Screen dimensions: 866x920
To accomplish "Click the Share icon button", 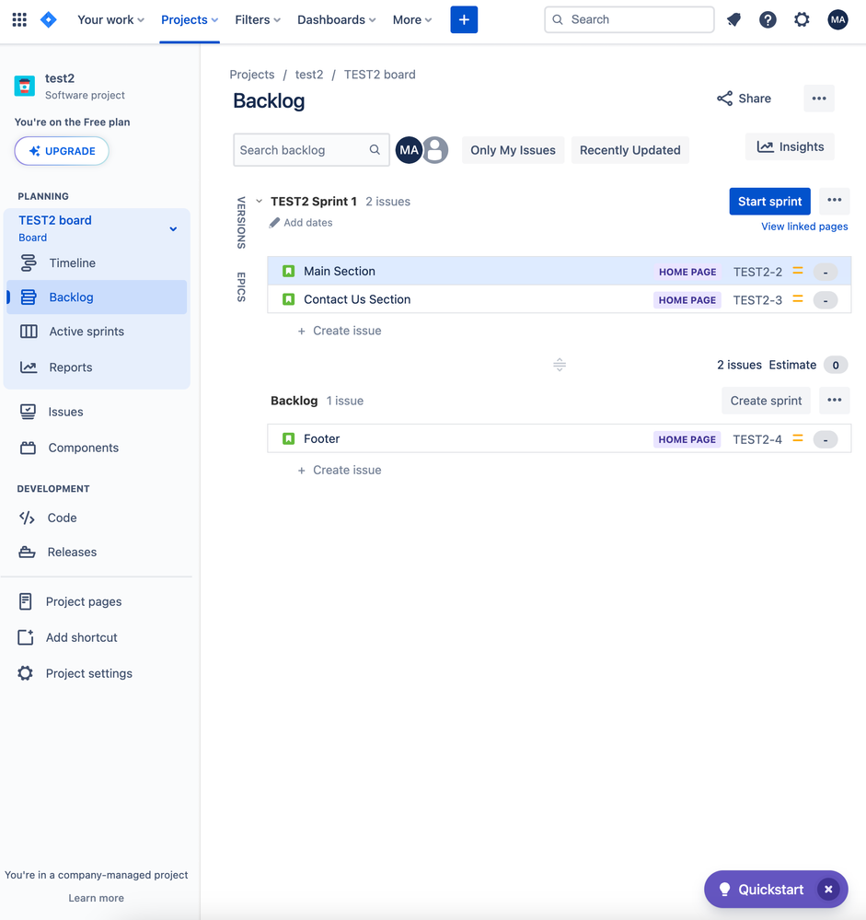I will point(744,99).
